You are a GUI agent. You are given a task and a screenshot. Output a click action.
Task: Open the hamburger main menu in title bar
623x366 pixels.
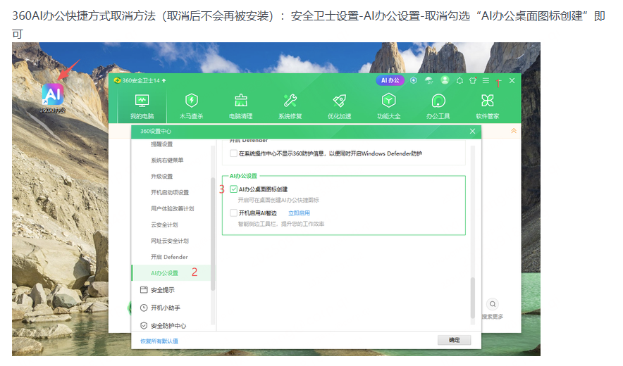tap(486, 81)
